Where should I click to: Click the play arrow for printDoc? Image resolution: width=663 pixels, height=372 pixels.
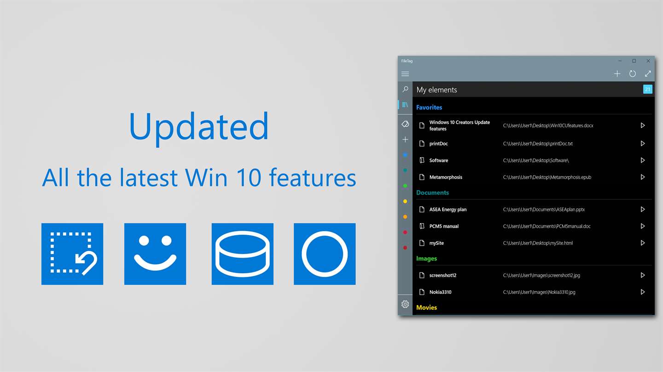coord(643,144)
